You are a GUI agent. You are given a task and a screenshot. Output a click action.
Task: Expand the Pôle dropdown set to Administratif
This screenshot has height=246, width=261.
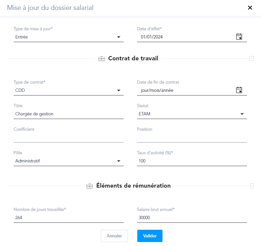[69, 161]
